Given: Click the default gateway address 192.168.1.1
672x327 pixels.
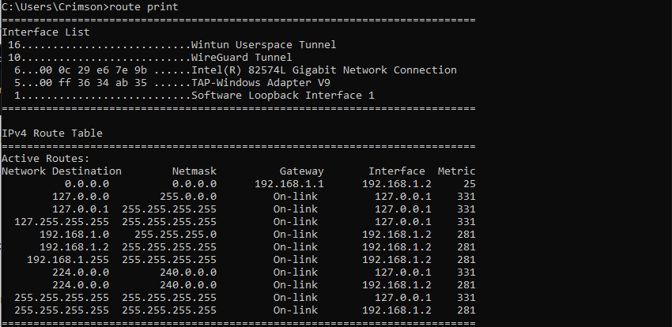Looking at the screenshot, I should coord(289,184).
